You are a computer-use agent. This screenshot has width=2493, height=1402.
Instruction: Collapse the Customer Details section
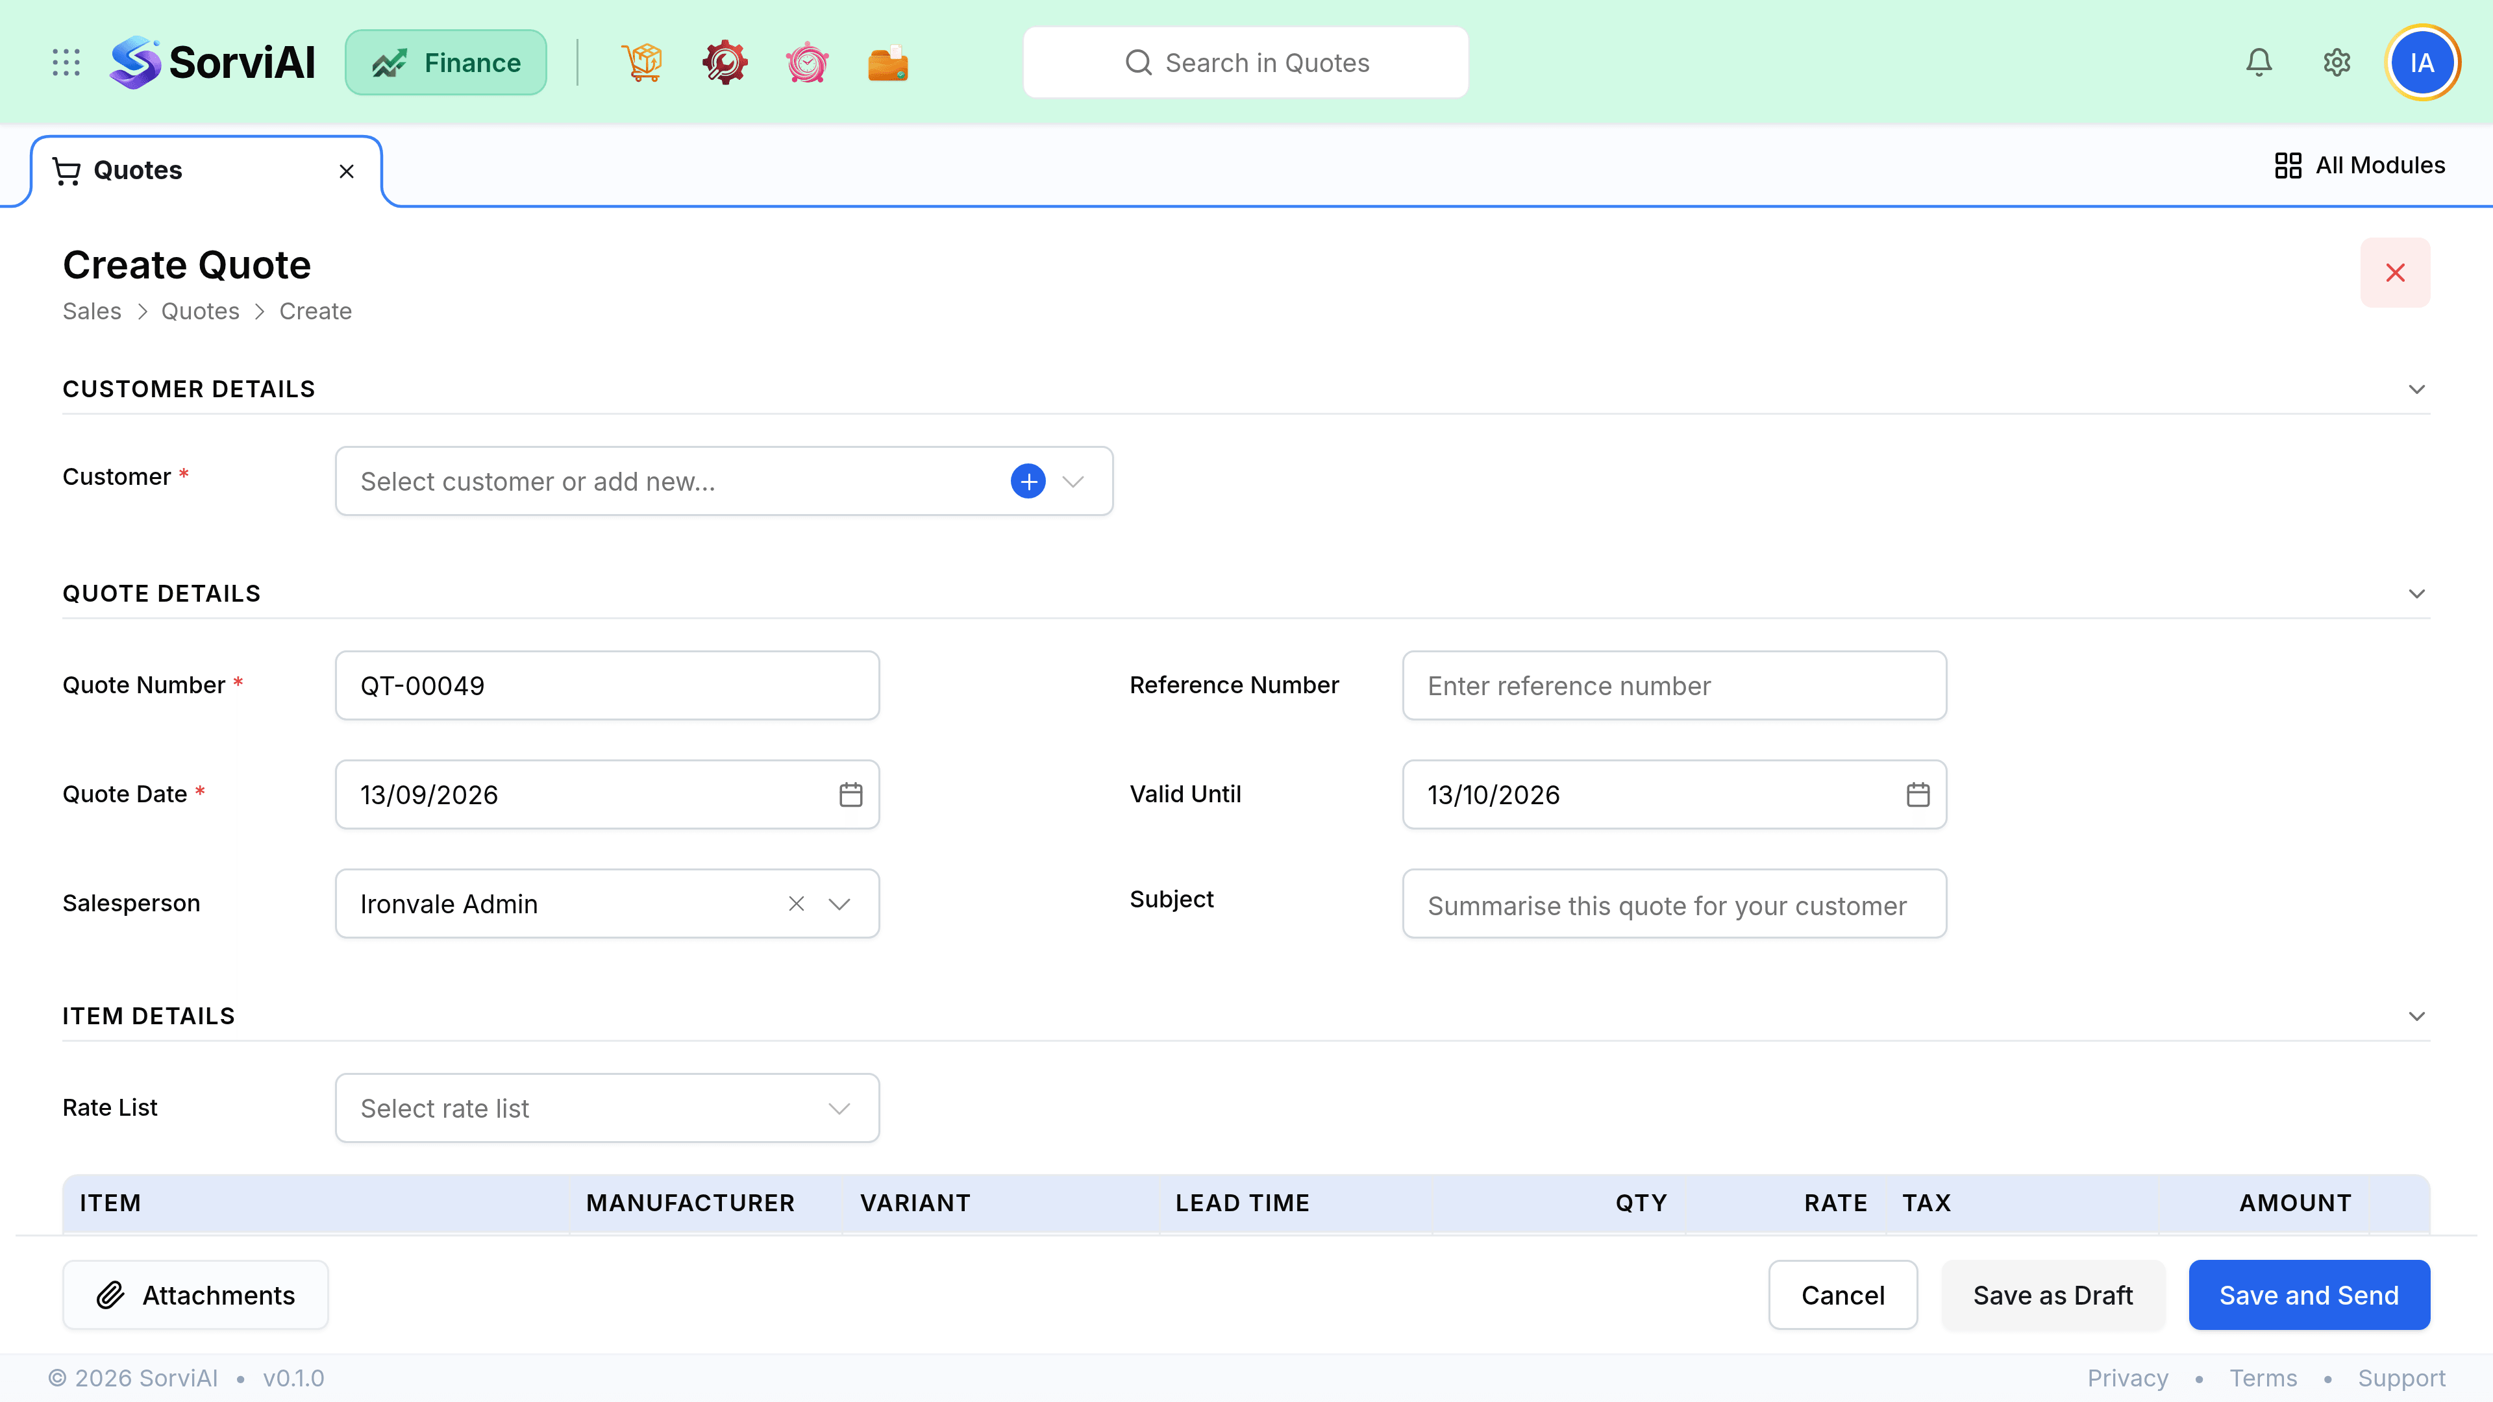tap(2416, 389)
